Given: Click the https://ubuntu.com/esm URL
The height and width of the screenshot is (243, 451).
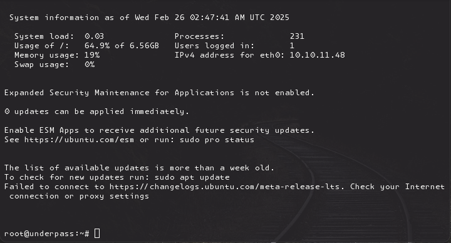Looking at the screenshot, I should tap(79, 140).
